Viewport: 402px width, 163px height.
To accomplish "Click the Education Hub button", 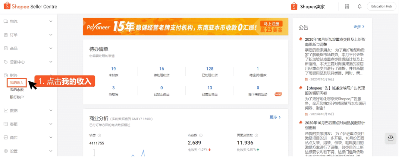I will [381, 6].
